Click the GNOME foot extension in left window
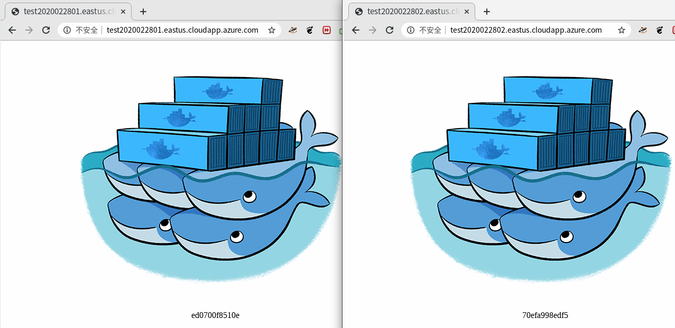675x328 pixels. [310, 30]
